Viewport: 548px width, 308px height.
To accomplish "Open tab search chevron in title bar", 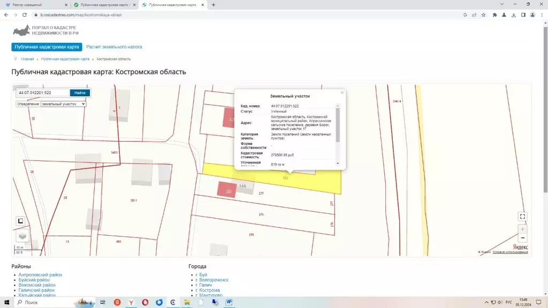I will [x=502, y=4].
